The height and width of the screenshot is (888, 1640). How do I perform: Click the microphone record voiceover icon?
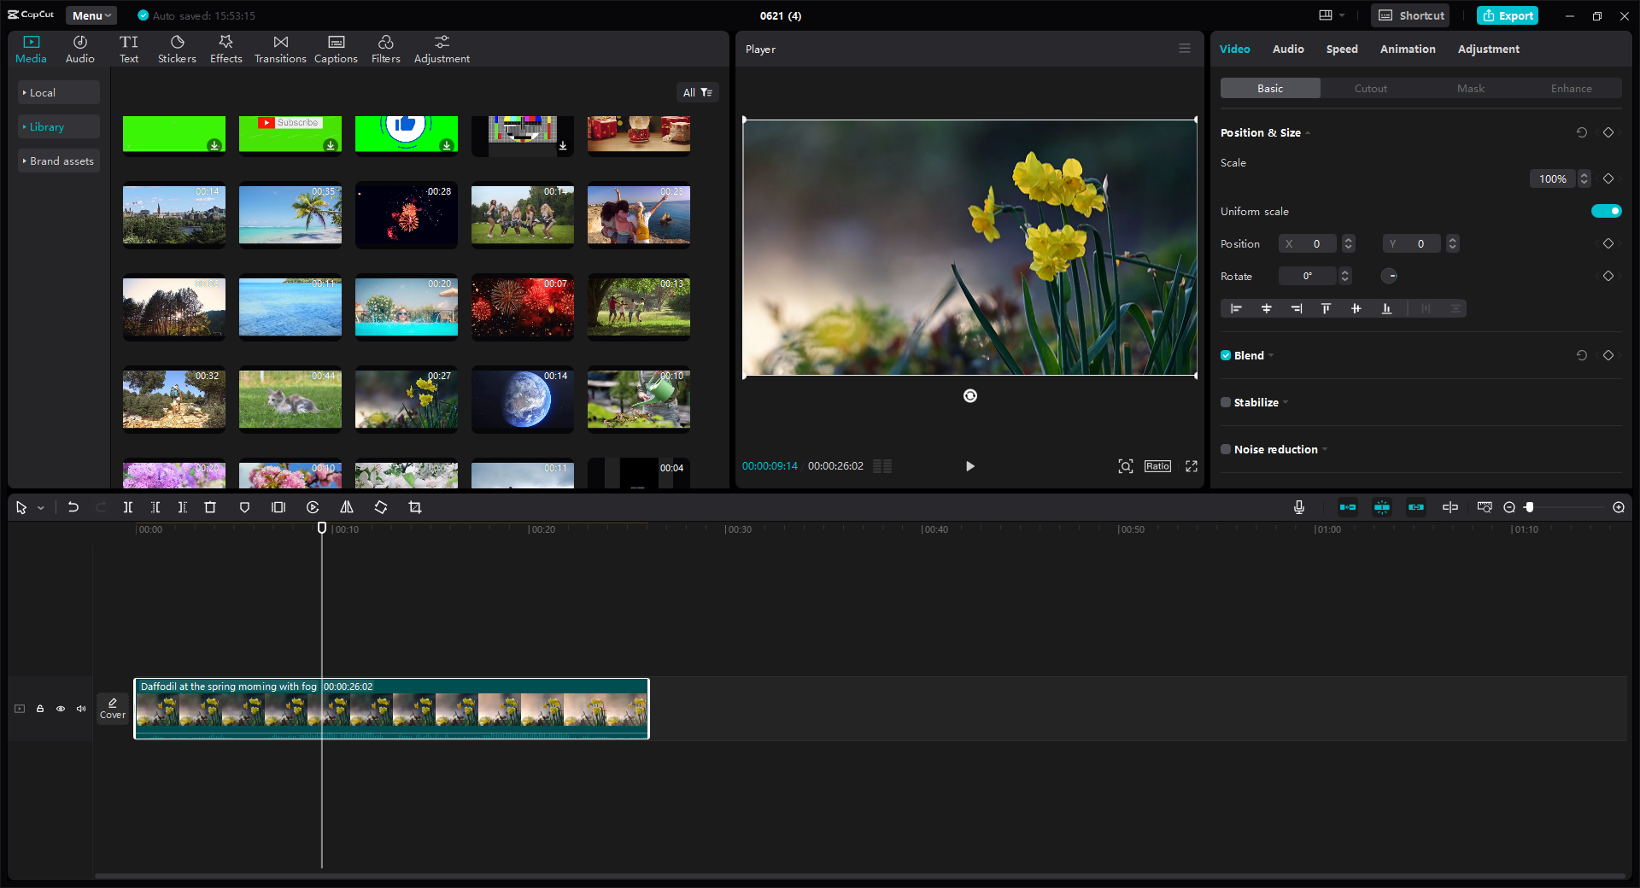coord(1298,507)
